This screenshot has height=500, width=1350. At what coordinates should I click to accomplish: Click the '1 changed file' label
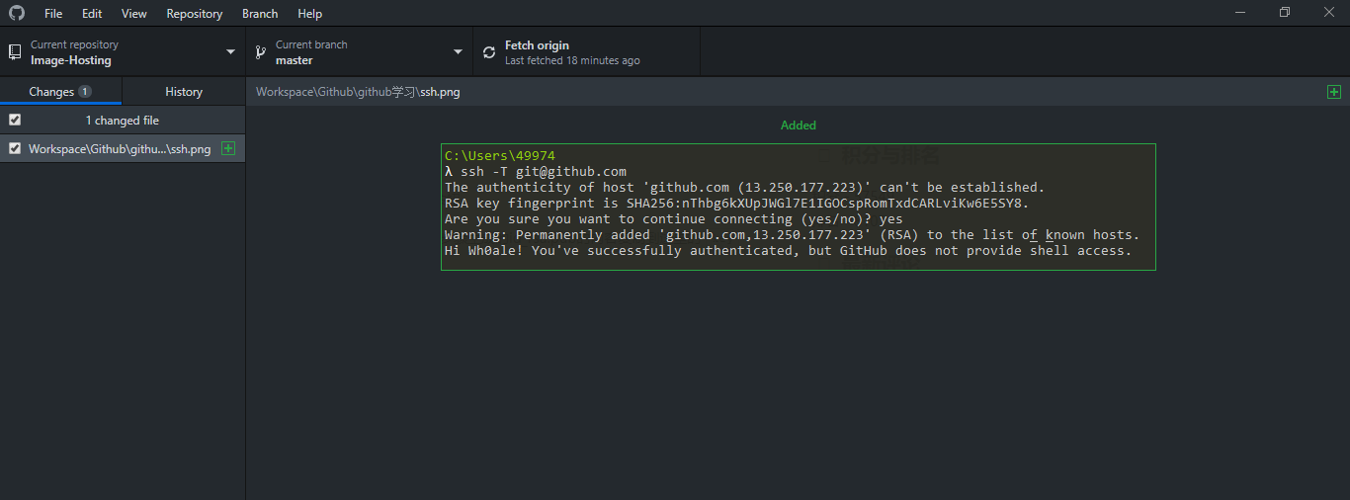[123, 121]
